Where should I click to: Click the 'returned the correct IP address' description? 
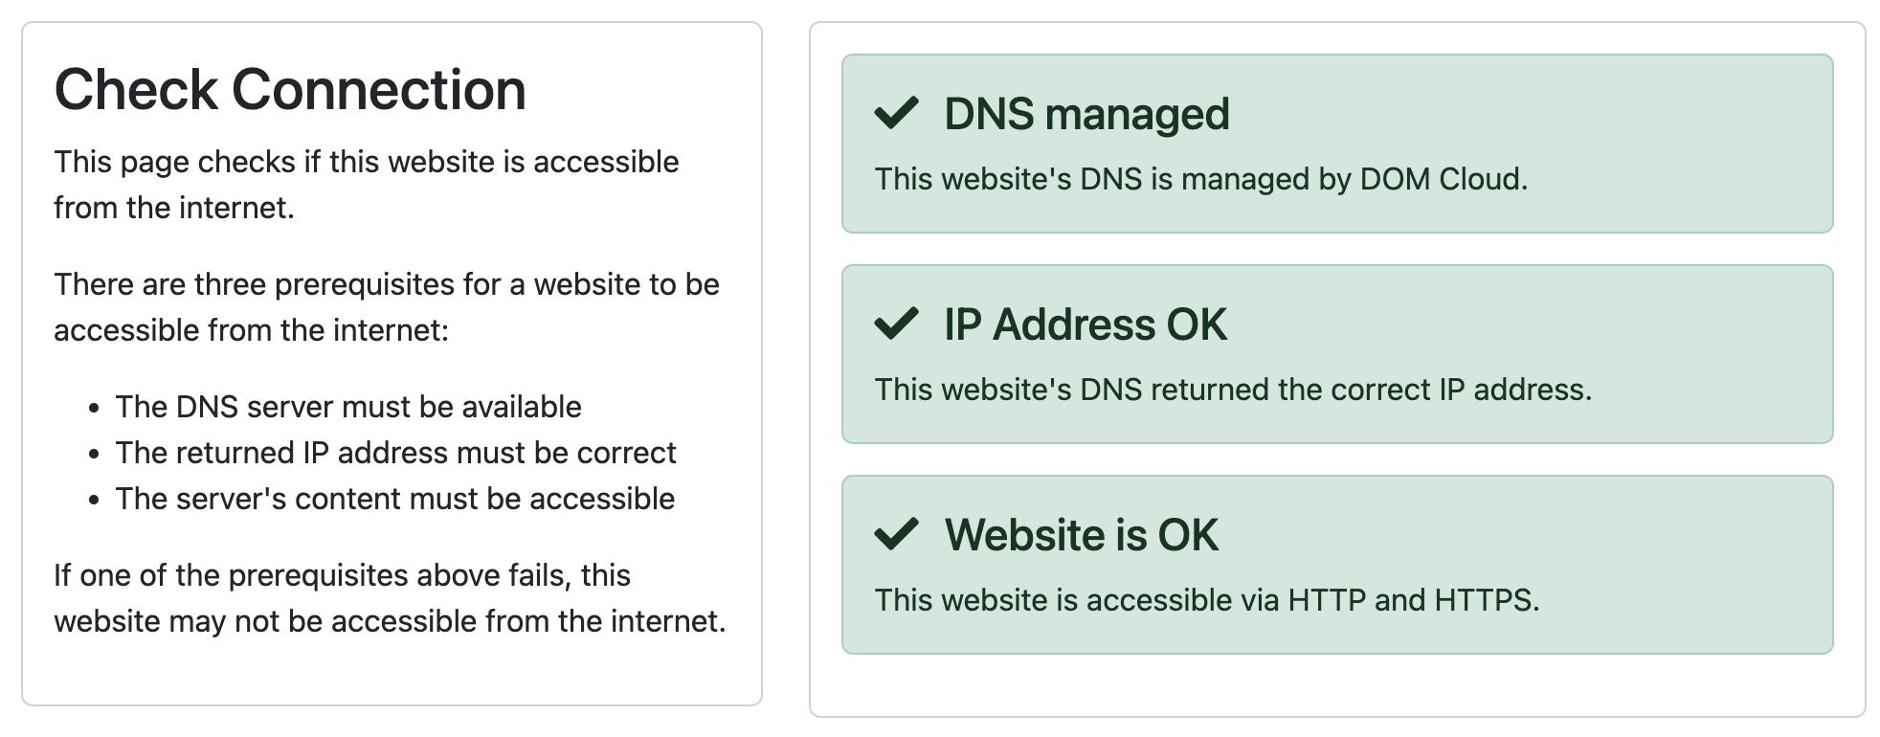(x=1233, y=390)
